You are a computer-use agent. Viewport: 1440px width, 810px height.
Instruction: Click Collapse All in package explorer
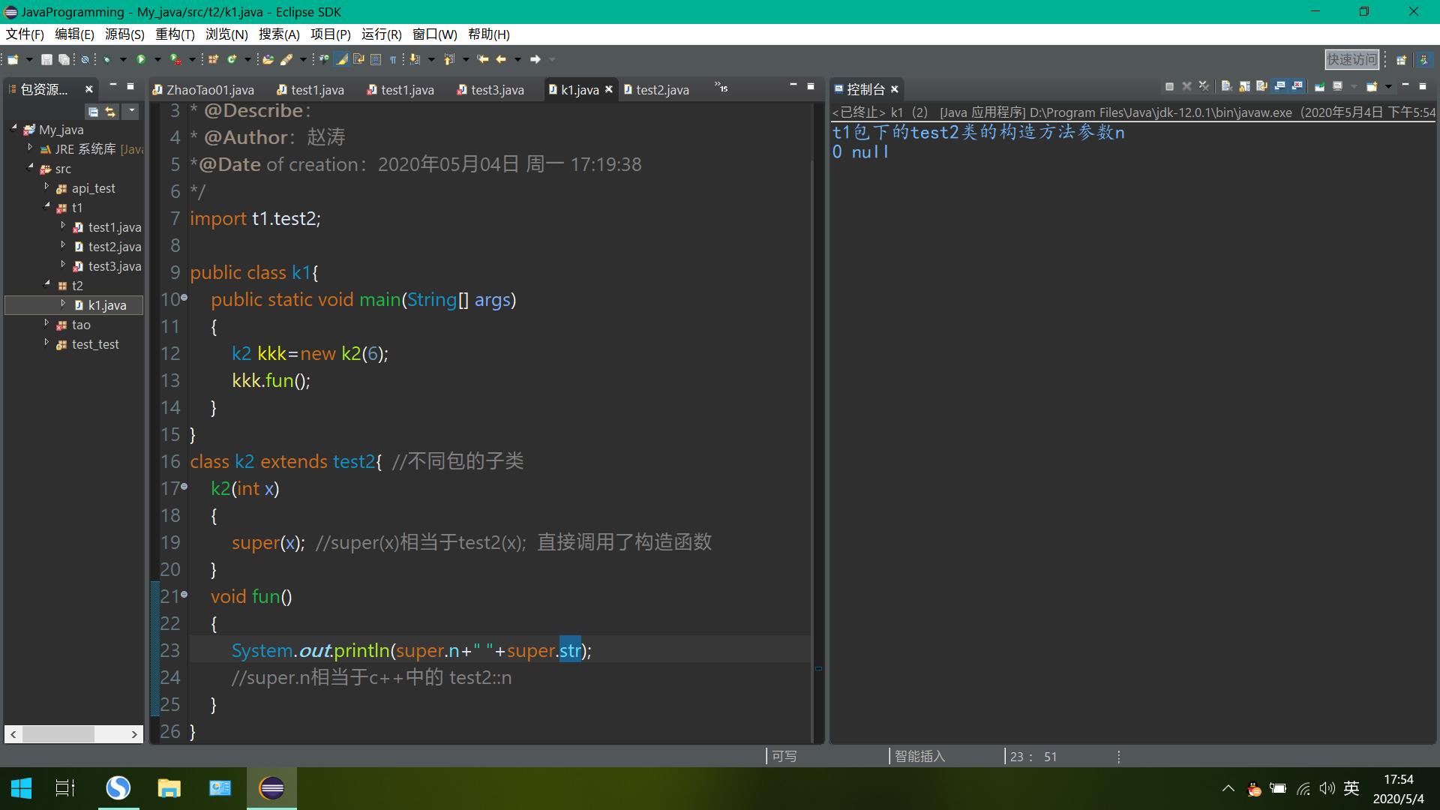click(93, 112)
